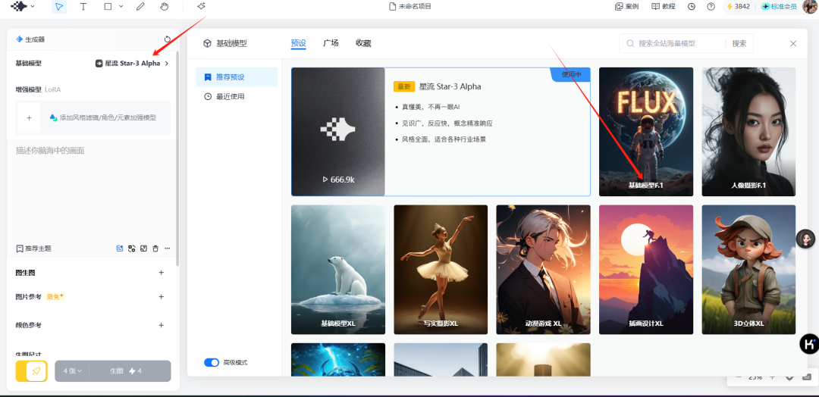Expand the 图生图 section with plus
This screenshot has width=819, height=397.
click(x=161, y=273)
